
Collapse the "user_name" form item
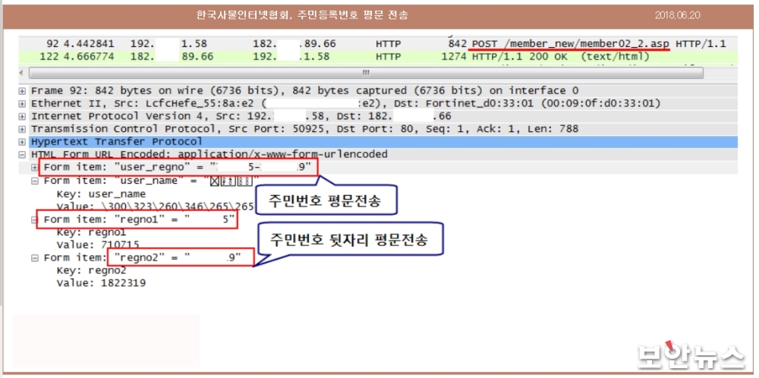35,181
